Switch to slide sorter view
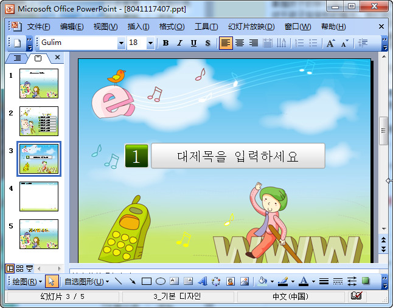The width and height of the screenshot is (393, 308). pos(19,269)
